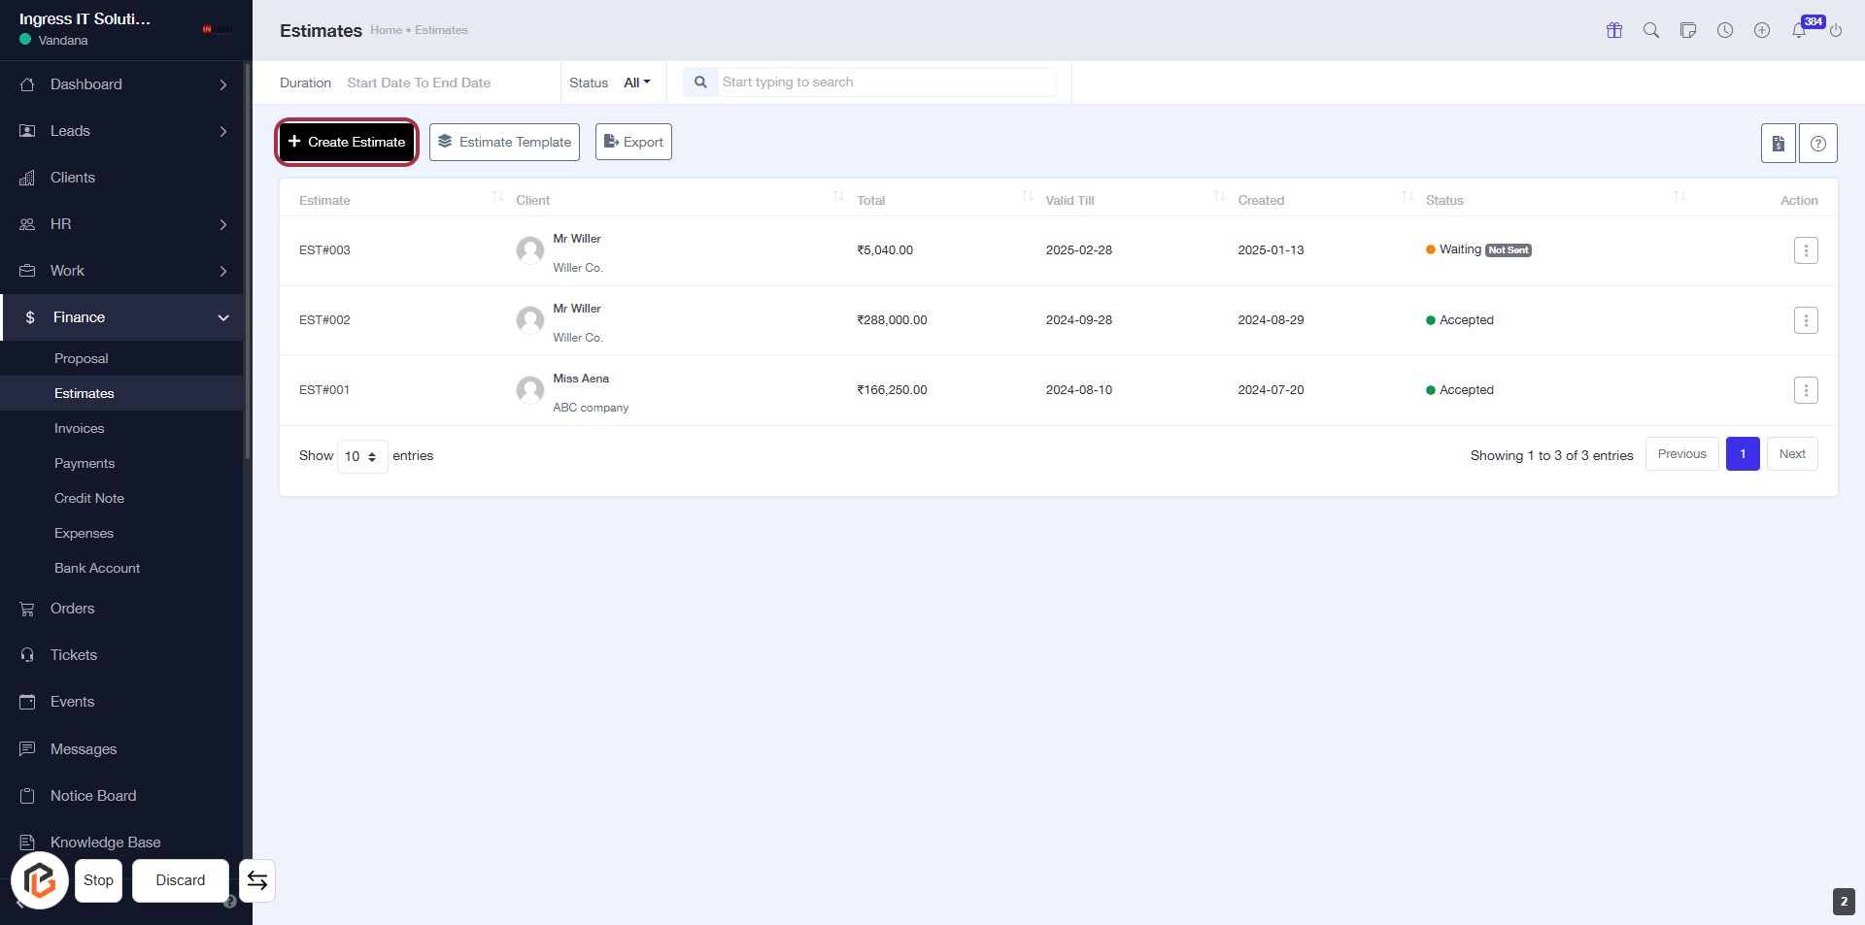Screen dimensions: 1865x925
Task: Click the power logout icon
Action: coord(1836,30)
